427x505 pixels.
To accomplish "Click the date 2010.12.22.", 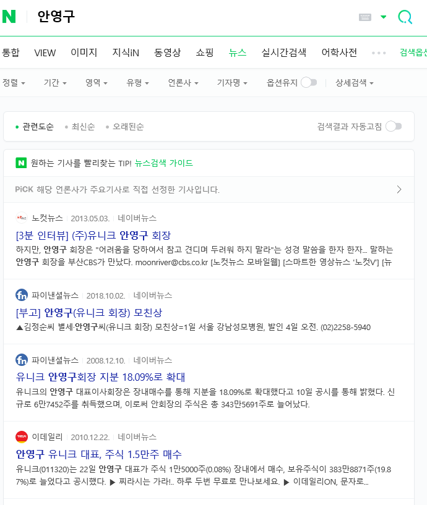I will coord(90,438).
